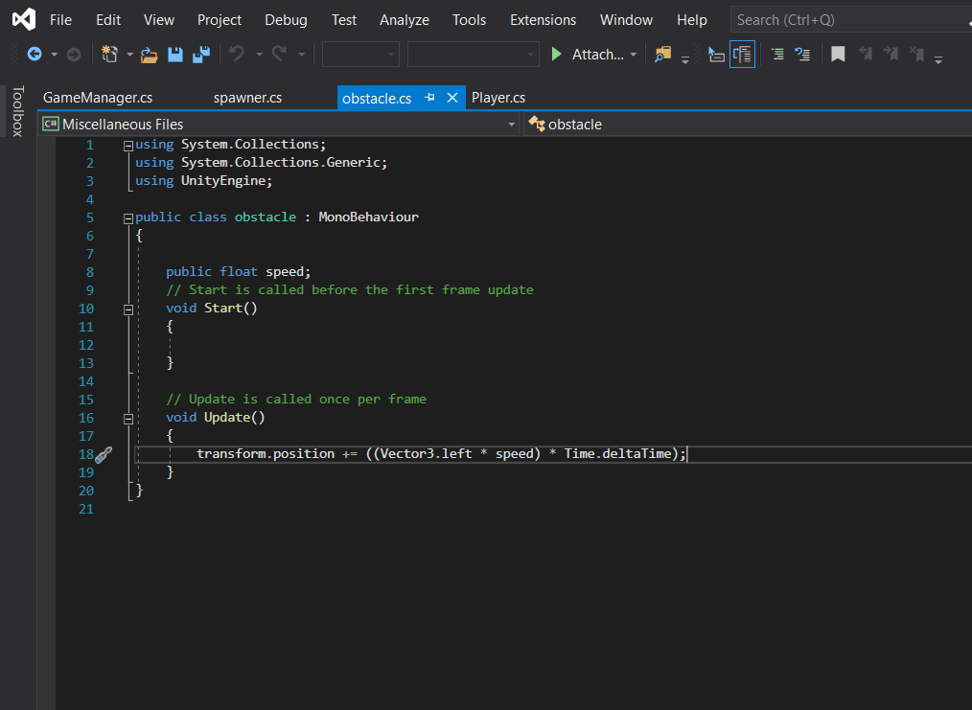
Task: Open the Attach dropdown arrow
Action: click(x=634, y=55)
